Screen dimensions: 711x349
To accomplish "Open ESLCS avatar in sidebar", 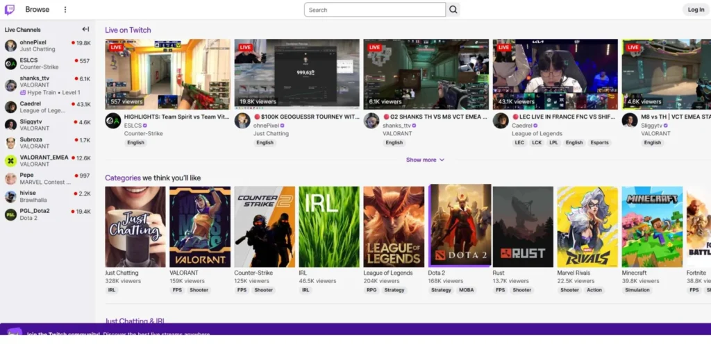I will (x=11, y=63).
